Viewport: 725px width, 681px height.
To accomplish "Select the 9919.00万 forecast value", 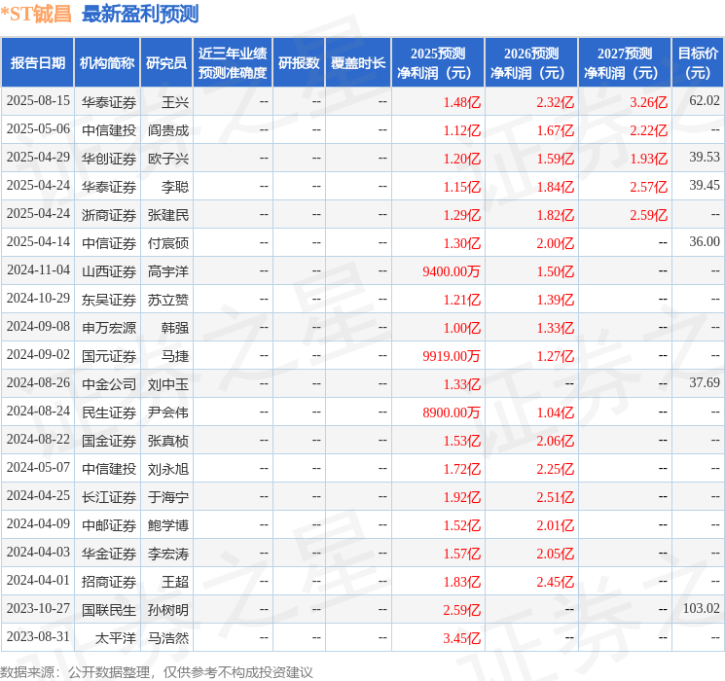I will coord(452,356).
